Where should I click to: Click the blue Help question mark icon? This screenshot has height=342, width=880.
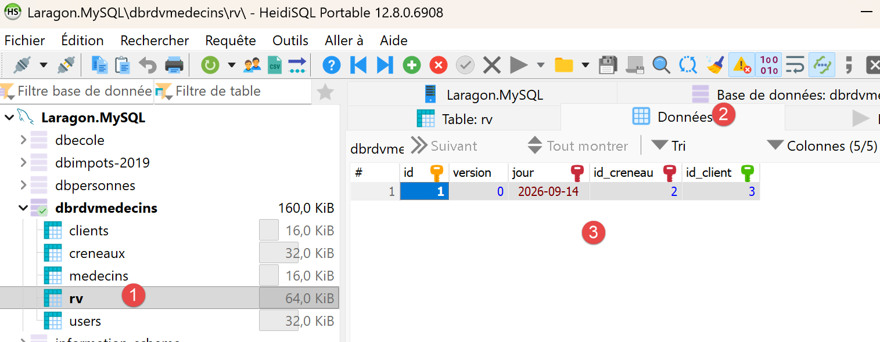tap(331, 64)
